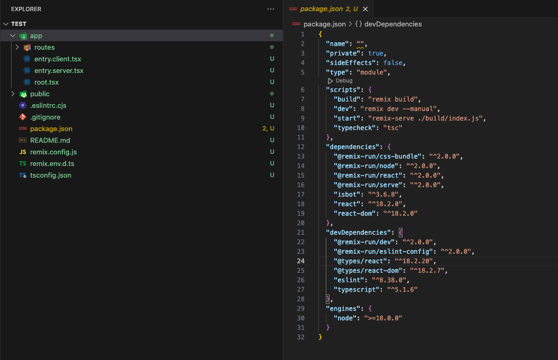Click line number 24 in the gutter
558x360 pixels.
[x=301, y=261]
